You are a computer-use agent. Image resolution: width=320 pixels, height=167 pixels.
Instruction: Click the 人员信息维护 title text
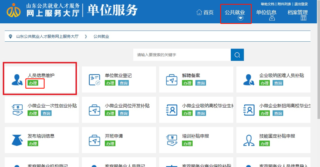(41, 75)
